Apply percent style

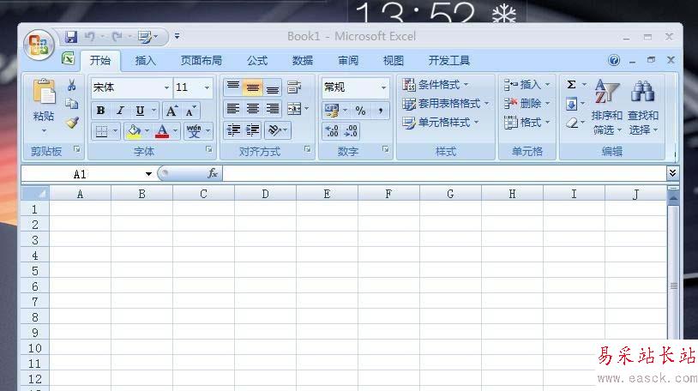360,110
